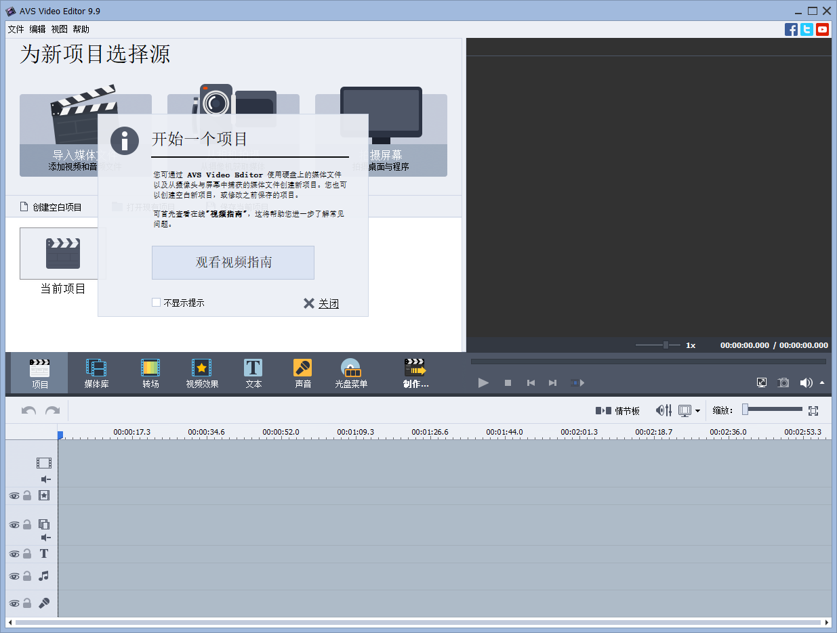The width and height of the screenshot is (837, 633).
Task: Choose the 导入媒体 clapperboard card
Action: pos(85,135)
